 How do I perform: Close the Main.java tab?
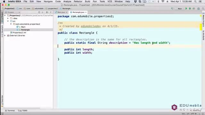[66, 12]
